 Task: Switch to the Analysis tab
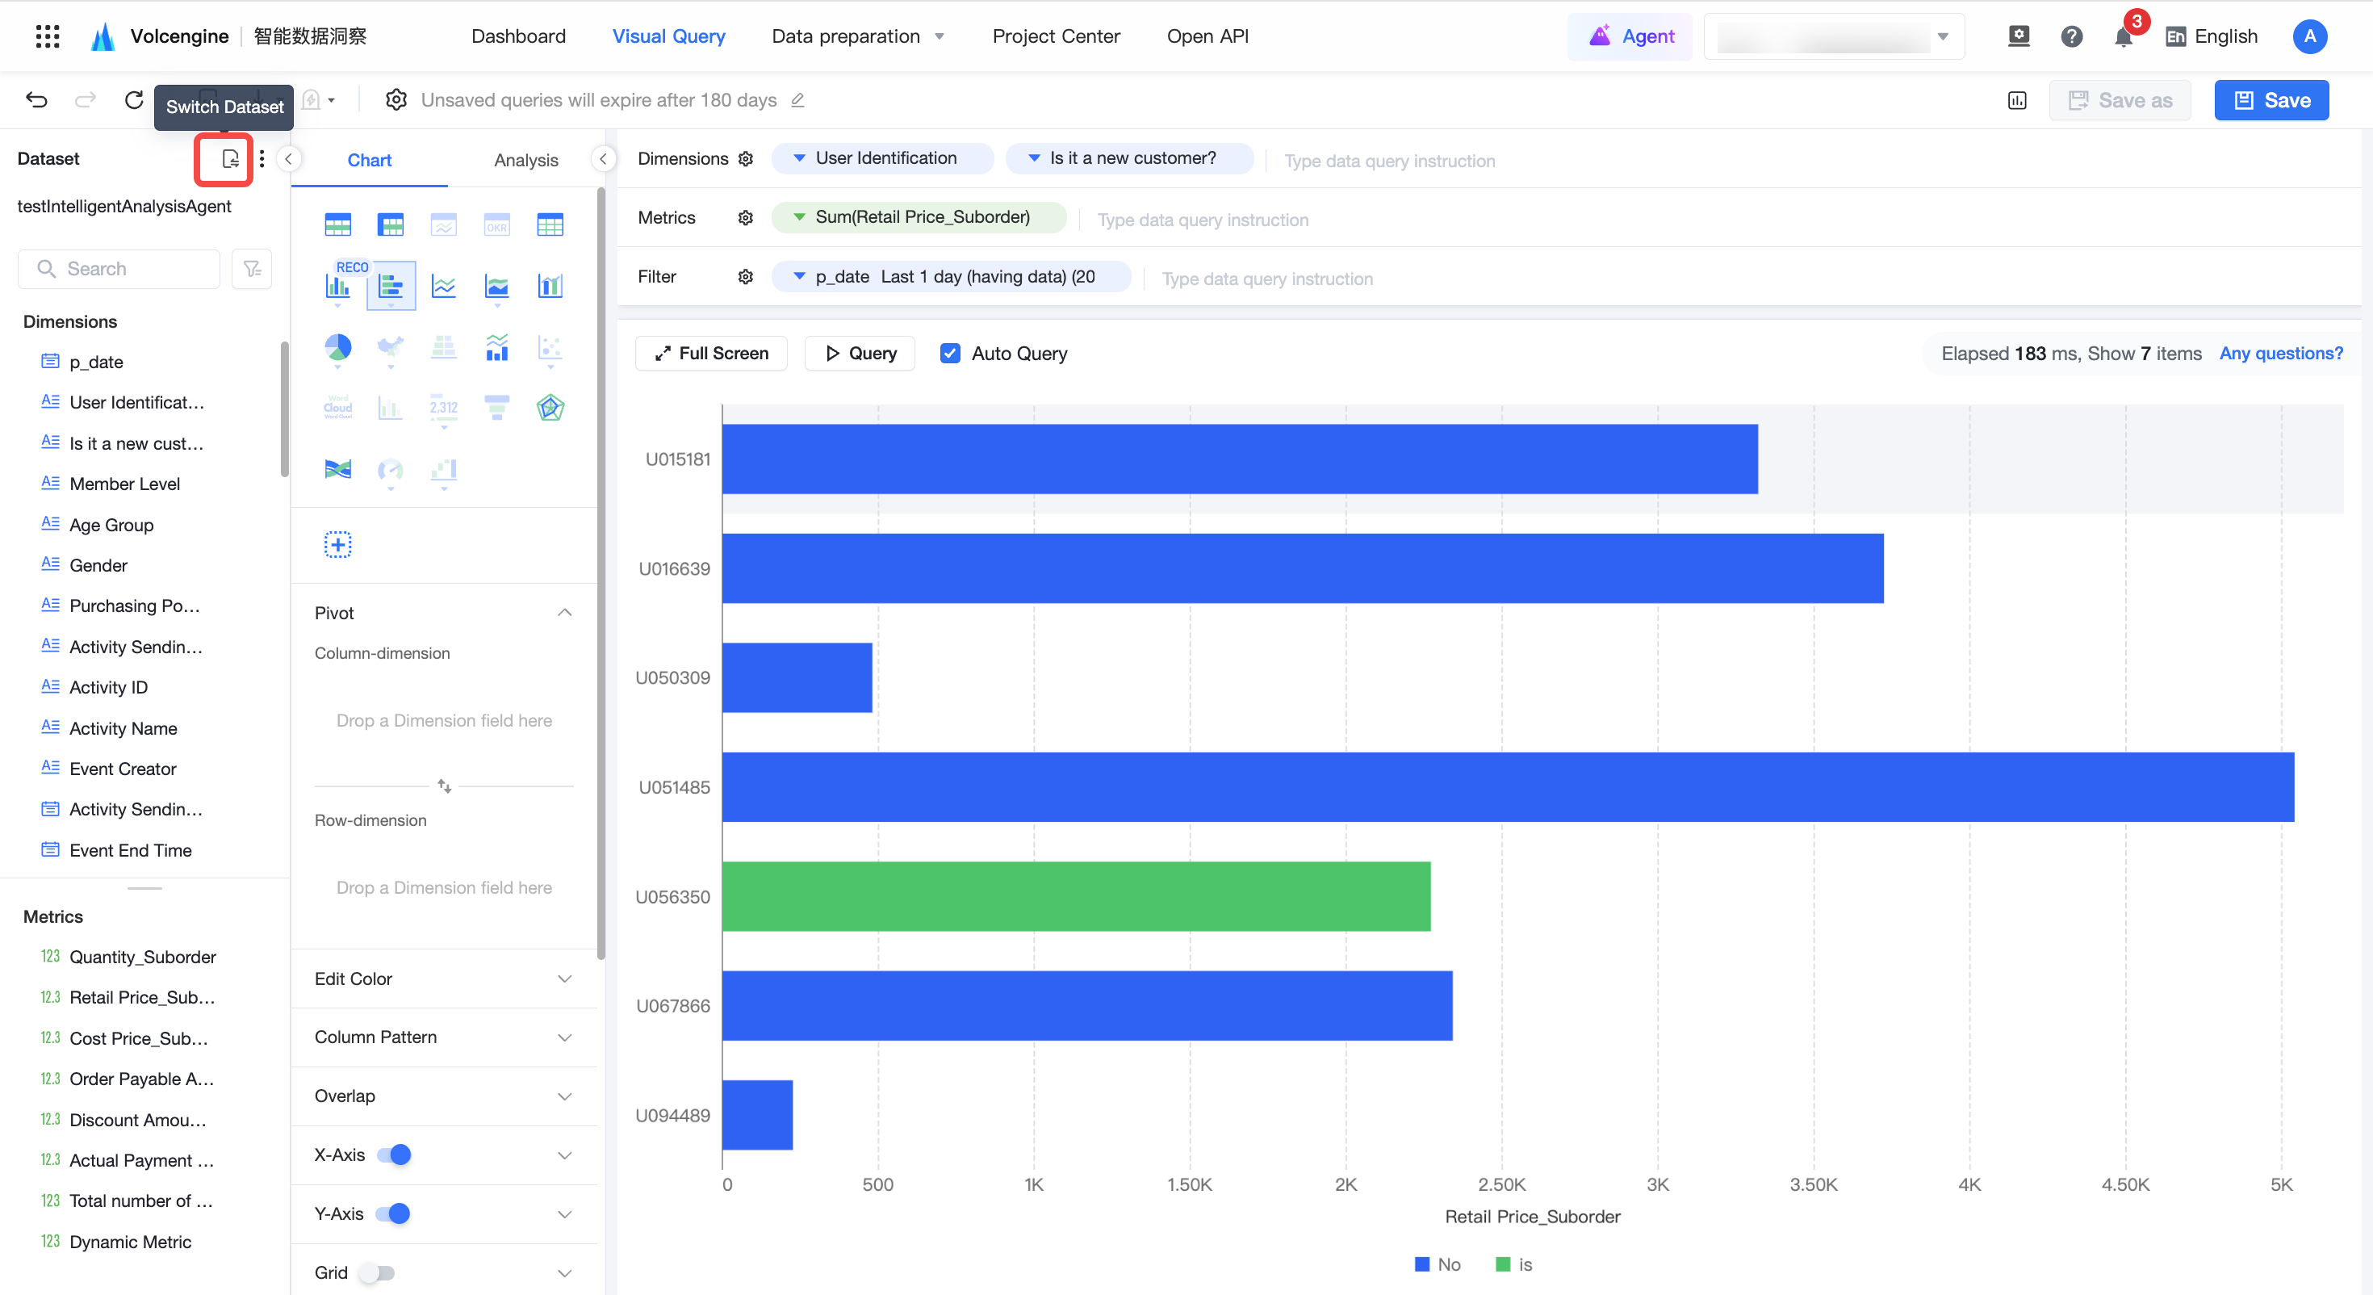525,160
